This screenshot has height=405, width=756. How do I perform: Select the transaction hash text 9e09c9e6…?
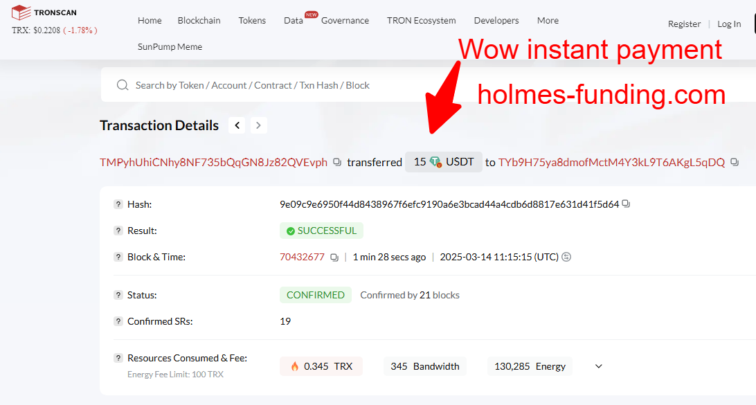pos(449,204)
